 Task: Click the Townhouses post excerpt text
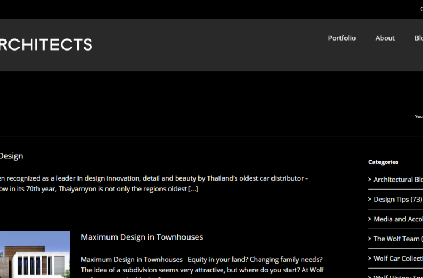[x=202, y=265]
